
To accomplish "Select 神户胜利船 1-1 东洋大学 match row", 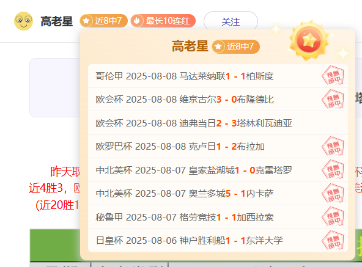I will pos(218,241).
